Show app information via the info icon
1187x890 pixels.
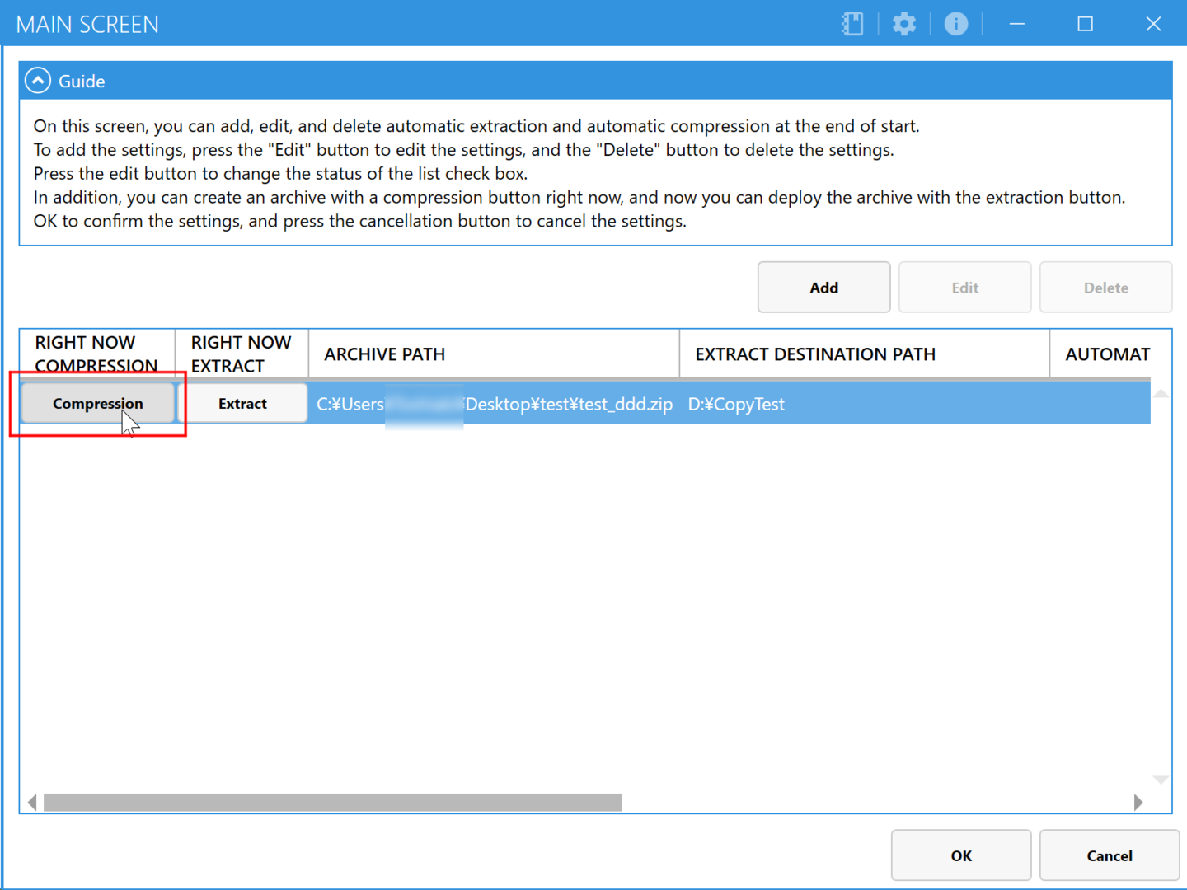[x=955, y=24]
